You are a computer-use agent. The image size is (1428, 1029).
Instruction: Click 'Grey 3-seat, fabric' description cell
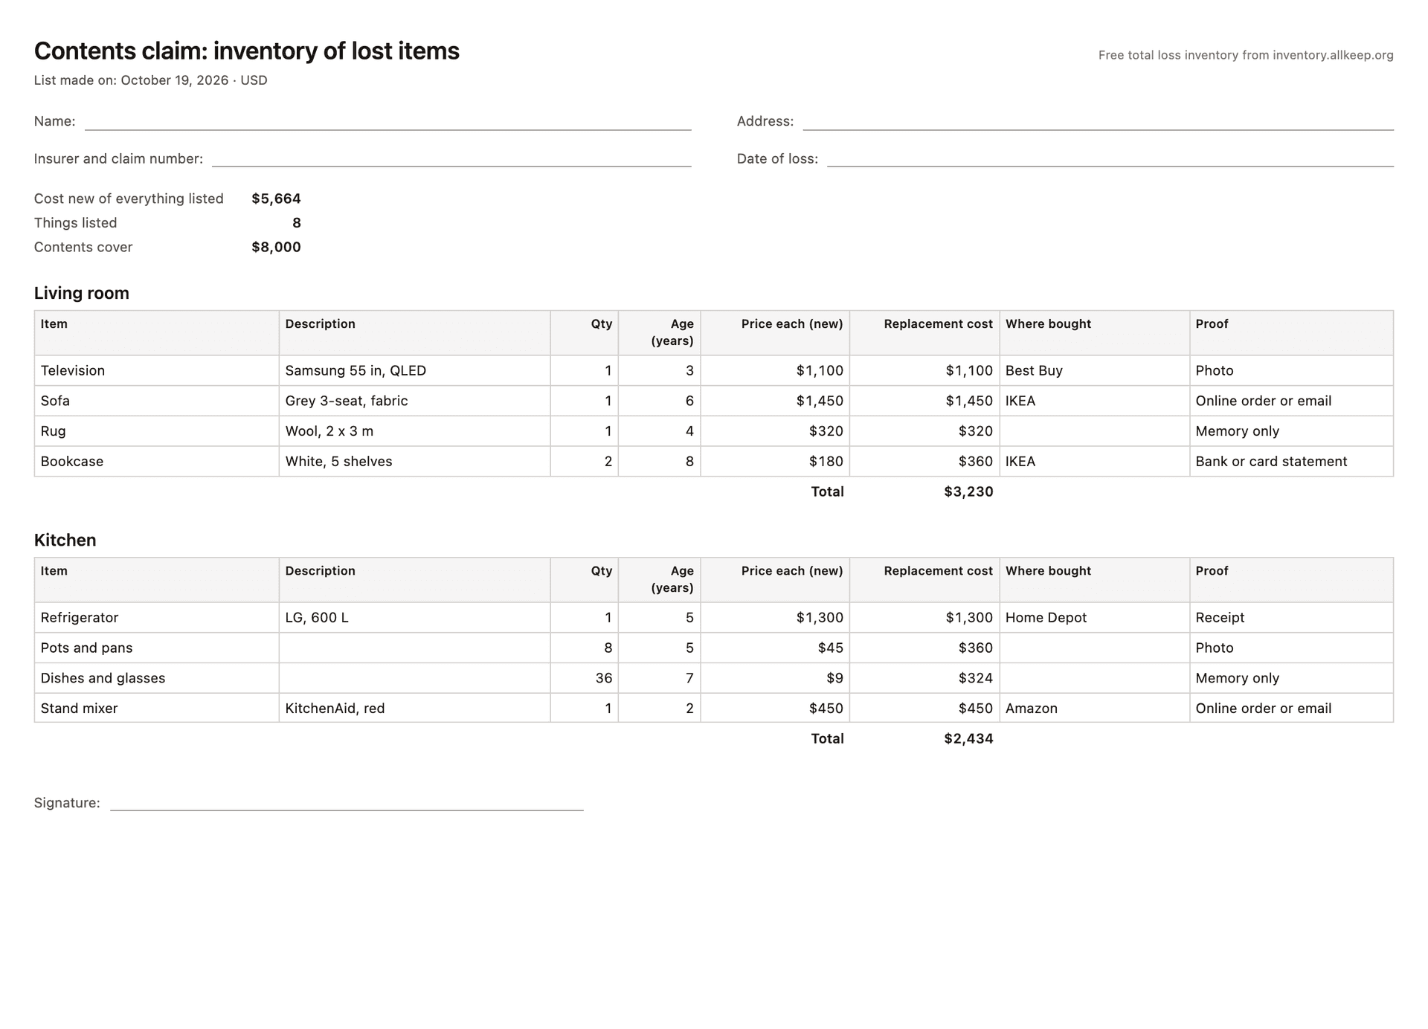tap(415, 401)
